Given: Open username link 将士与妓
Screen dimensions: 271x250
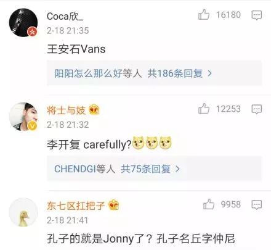Looking at the screenshot, I should coord(66,110).
